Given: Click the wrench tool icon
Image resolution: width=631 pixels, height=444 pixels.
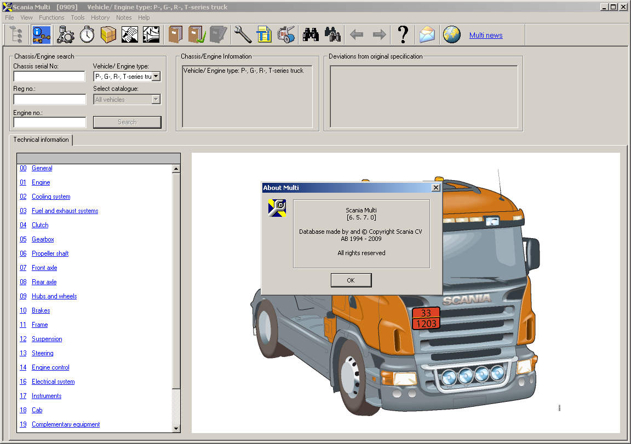Looking at the screenshot, I should [x=243, y=35].
